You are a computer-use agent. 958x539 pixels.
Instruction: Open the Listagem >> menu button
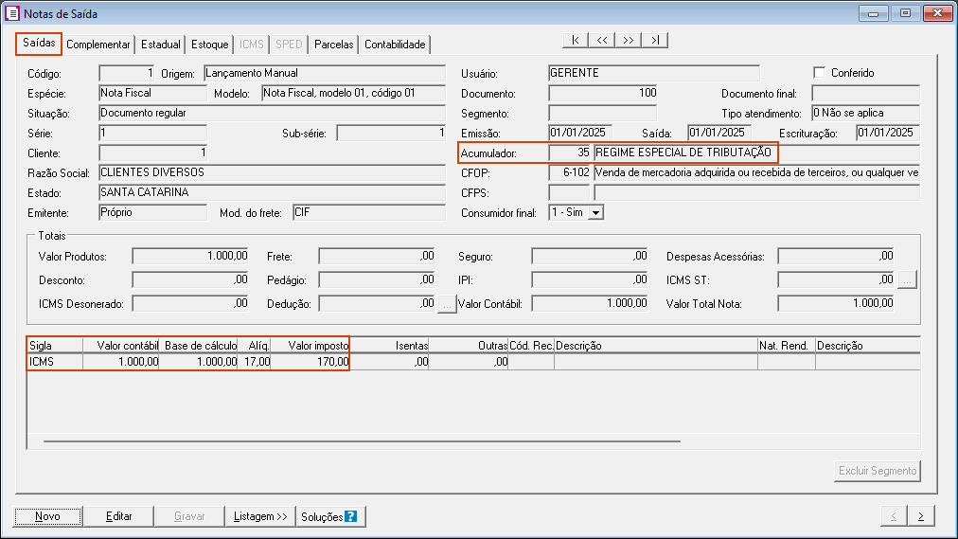(x=260, y=516)
